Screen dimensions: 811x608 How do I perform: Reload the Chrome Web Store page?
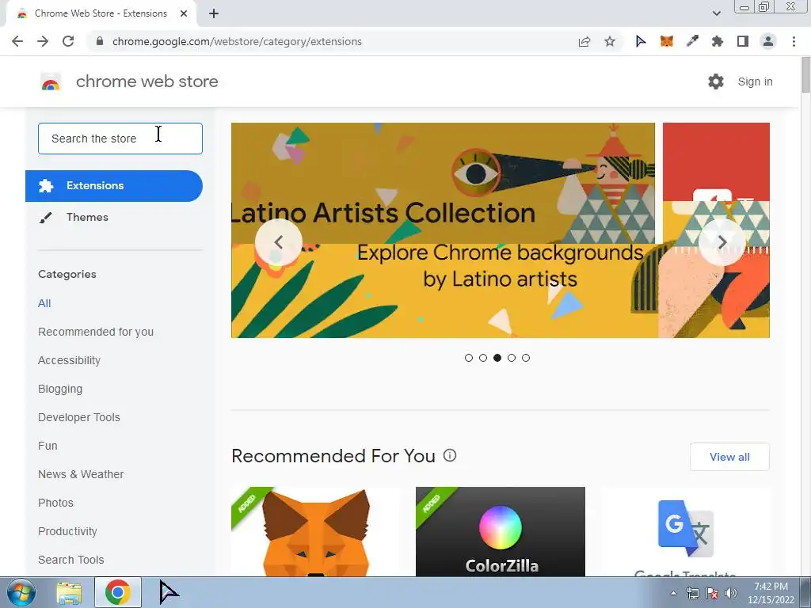click(x=68, y=41)
